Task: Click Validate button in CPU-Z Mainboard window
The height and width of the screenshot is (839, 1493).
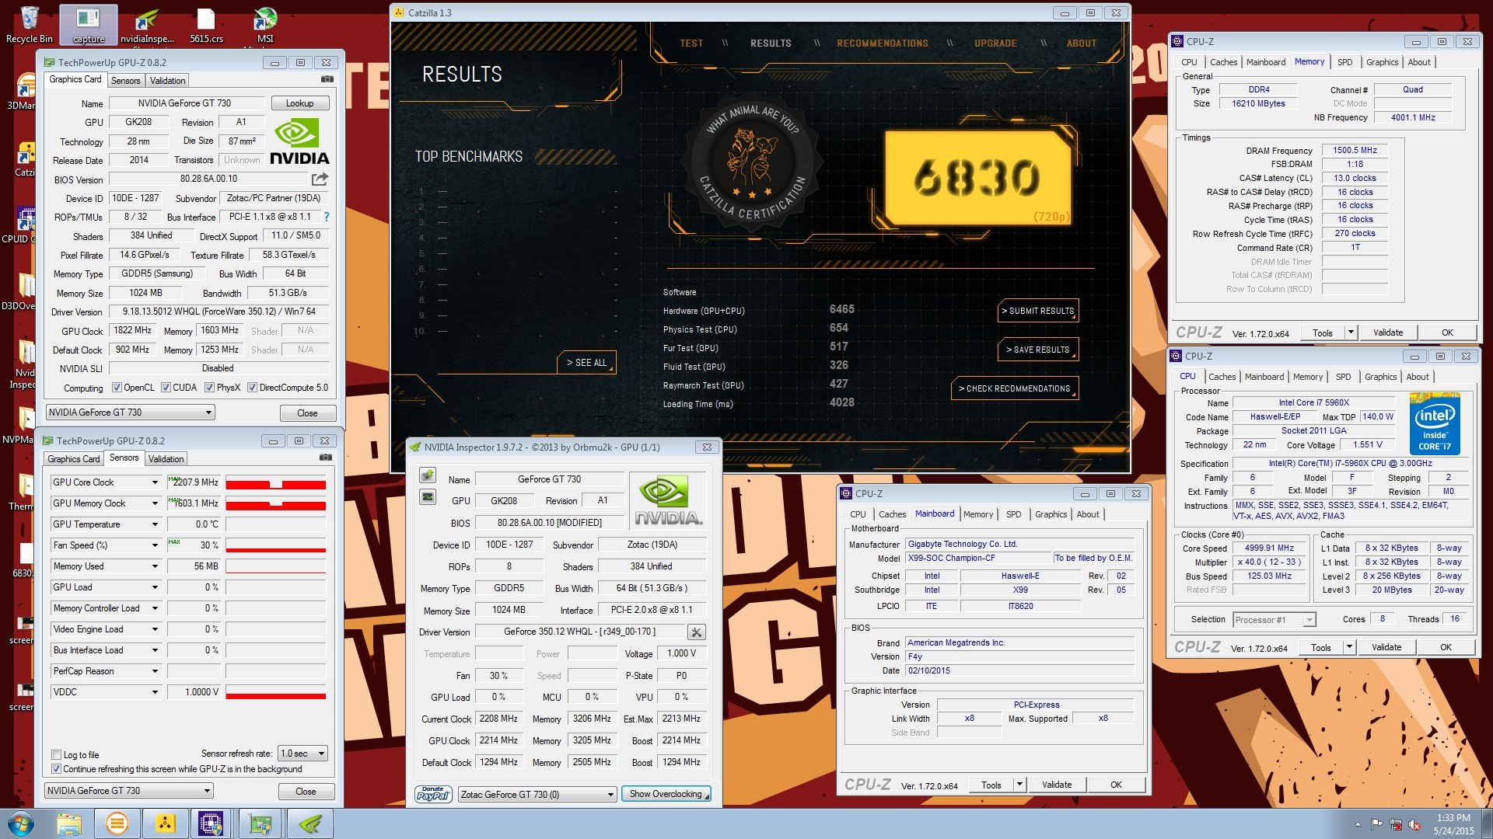Action: click(x=1057, y=785)
